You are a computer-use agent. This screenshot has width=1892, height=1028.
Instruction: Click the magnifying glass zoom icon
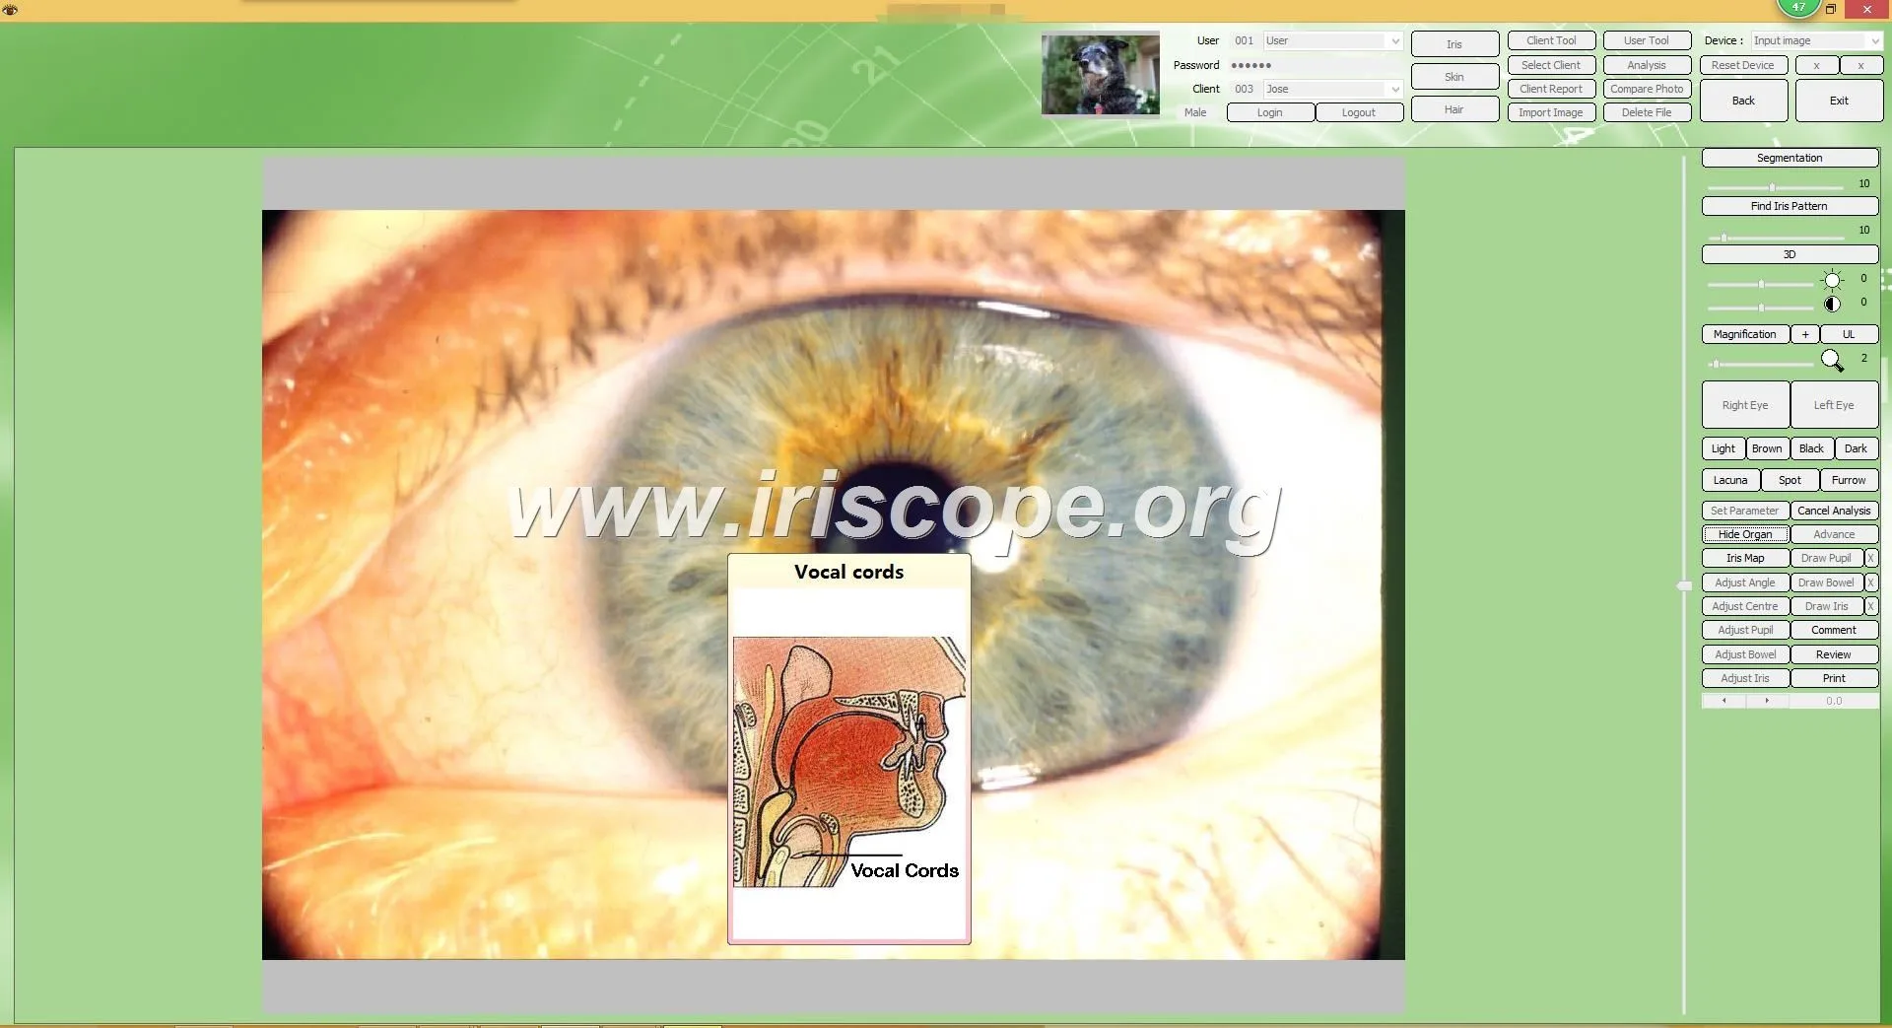tap(1832, 361)
